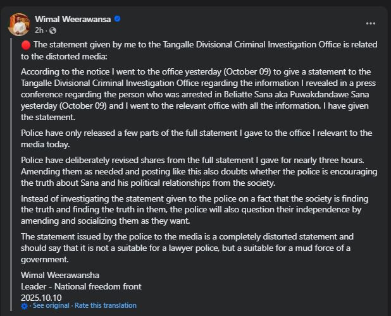Click the date 2025.10.10

pos(42,296)
